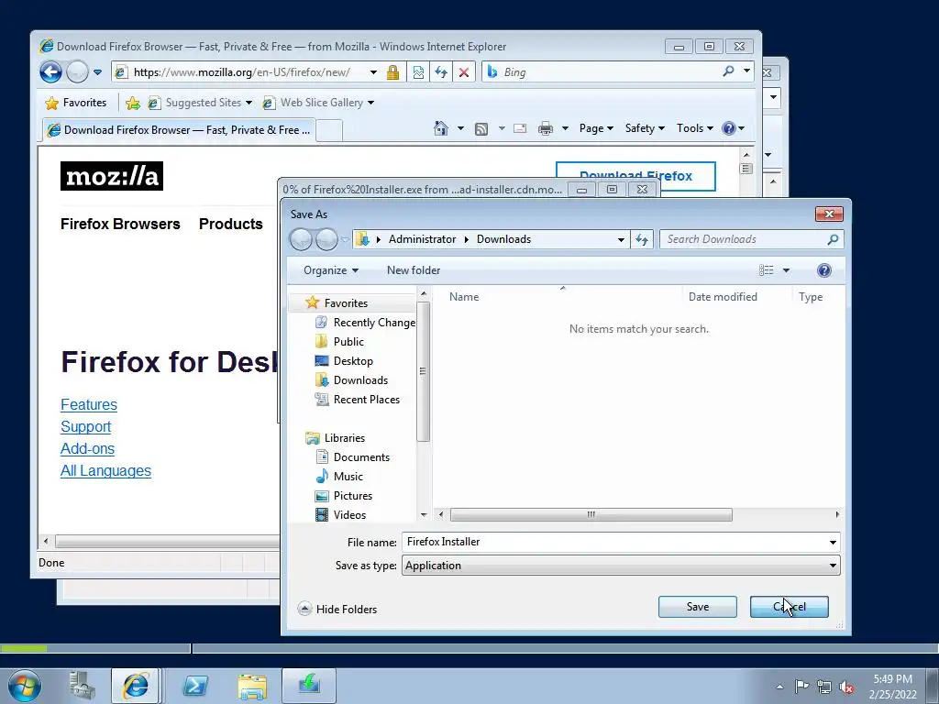
Task: Click the Refresh icon in IE address bar
Action: (441, 72)
